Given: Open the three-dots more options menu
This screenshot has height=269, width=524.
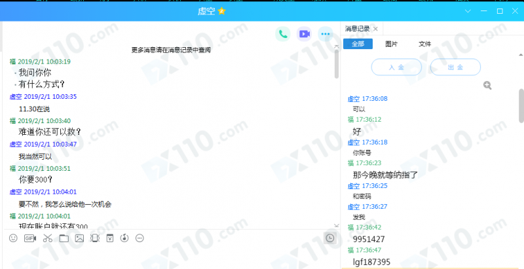Looking at the screenshot, I should point(325,34).
